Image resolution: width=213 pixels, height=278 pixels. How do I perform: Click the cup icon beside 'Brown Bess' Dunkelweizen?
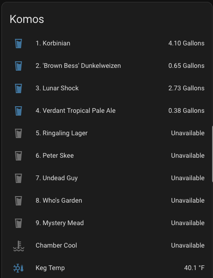click(x=18, y=66)
